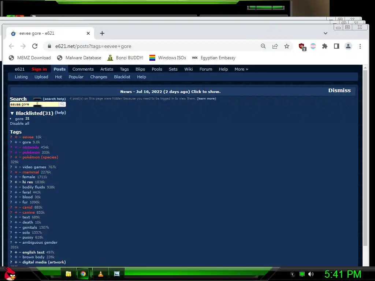Open Malware Database bookmark

(x=79, y=58)
